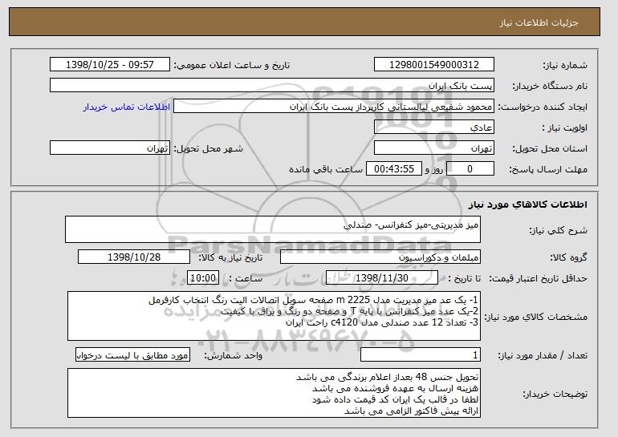
Task: Click the request creator name field
Action: click(334, 107)
